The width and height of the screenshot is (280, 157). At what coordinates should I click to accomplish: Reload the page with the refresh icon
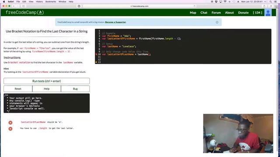(194, 6)
